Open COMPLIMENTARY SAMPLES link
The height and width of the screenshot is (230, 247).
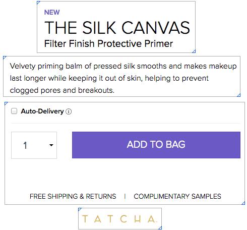click(177, 196)
